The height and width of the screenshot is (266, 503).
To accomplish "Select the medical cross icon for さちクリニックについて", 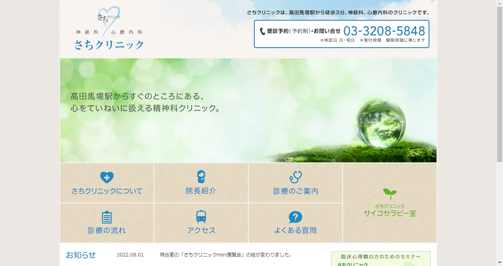I will click(x=107, y=176).
